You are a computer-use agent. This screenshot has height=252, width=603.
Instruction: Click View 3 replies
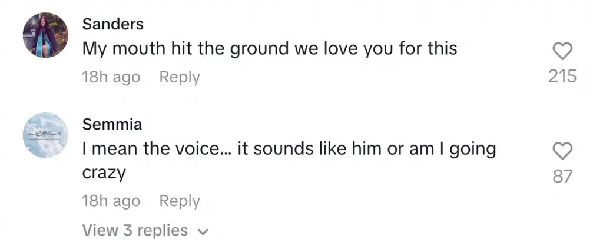[135, 231]
